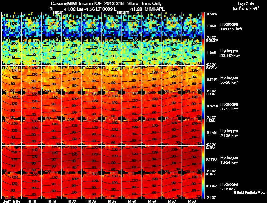Click the '10:52' time axis label
This screenshot has height=203, width=267.
coord(172,202)
